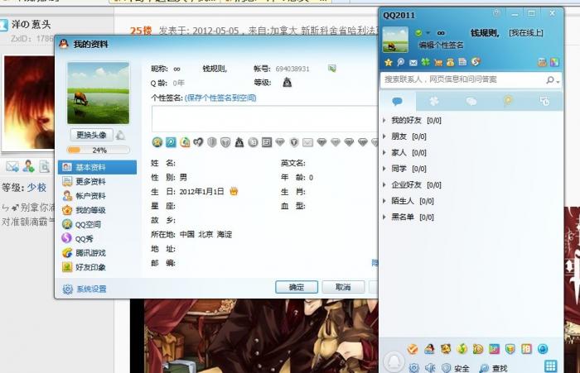Open the 系统设置 link in profile window
This screenshot has height=373, width=580.
[85, 289]
